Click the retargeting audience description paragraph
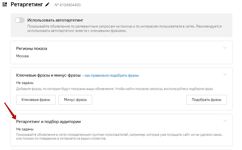The image size is (242, 150). click(x=119, y=137)
